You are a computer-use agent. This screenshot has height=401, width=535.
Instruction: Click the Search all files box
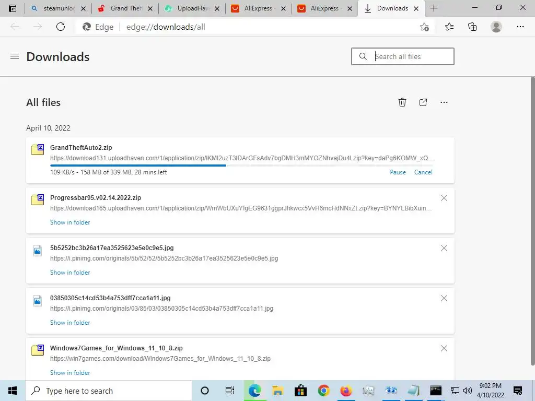(403, 56)
